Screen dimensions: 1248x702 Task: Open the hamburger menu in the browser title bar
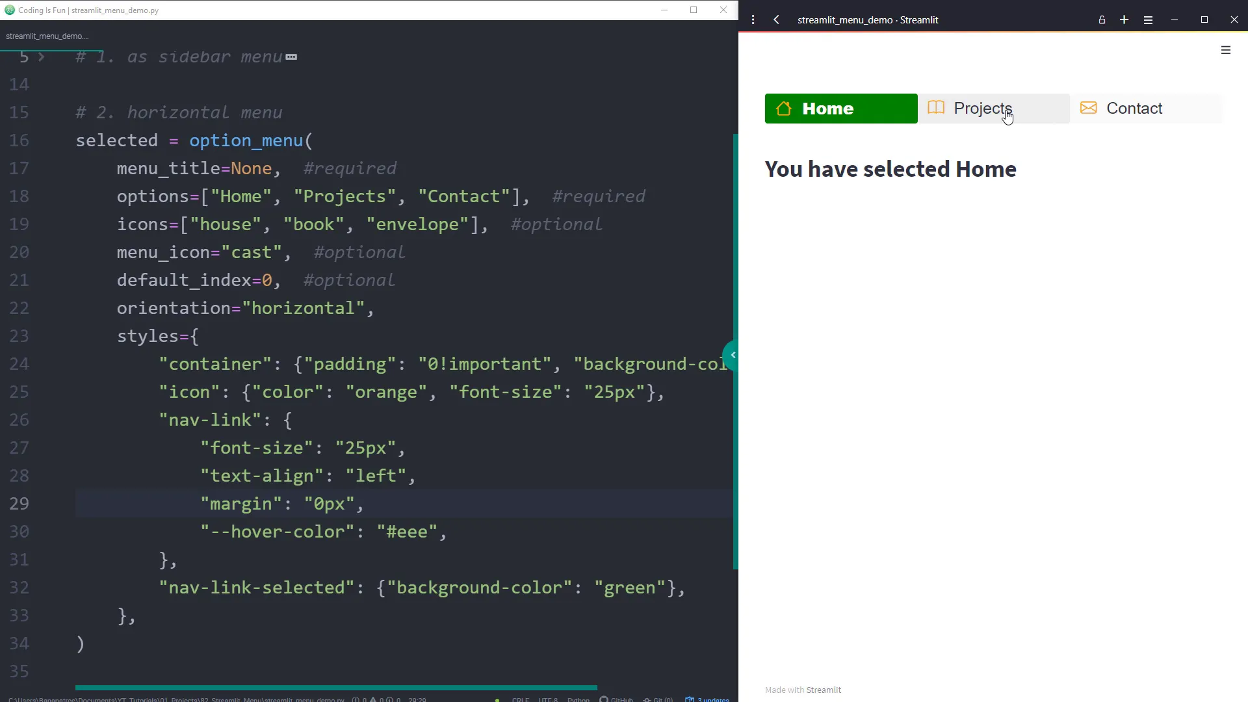pos(1148,19)
